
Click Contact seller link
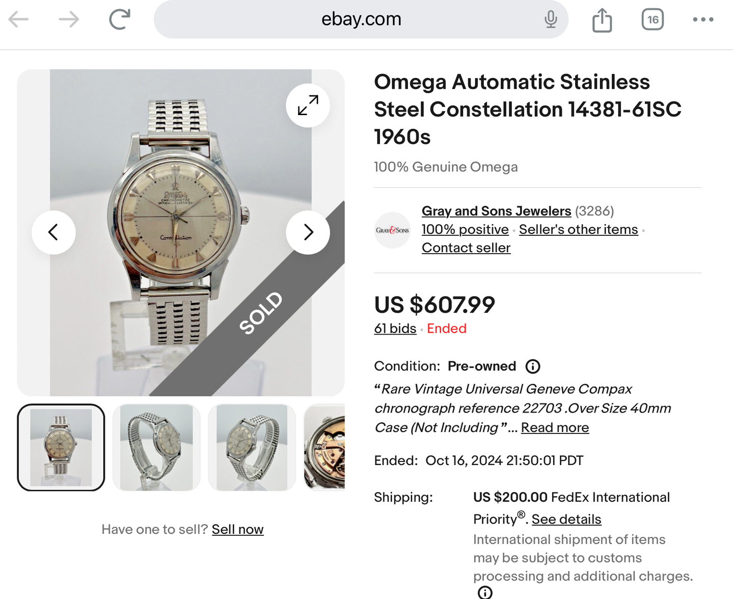click(x=466, y=248)
